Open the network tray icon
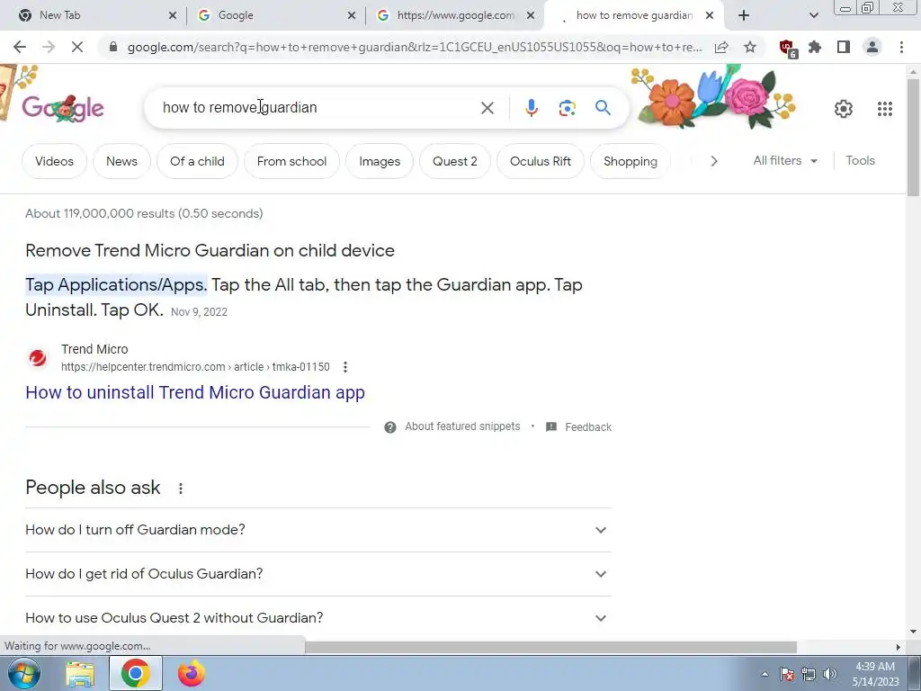 pyautogui.click(x=809, y=674)
